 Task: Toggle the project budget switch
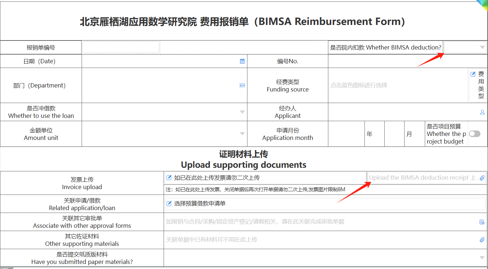(475, 134)
